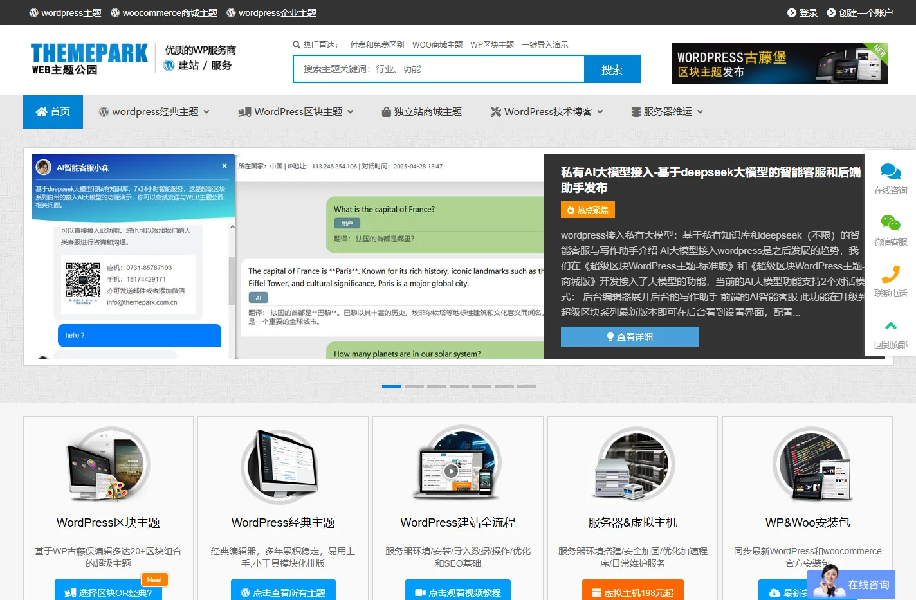
Task: Click the 回到顶部 up arrow icon
Action: [x=891, y=326]
